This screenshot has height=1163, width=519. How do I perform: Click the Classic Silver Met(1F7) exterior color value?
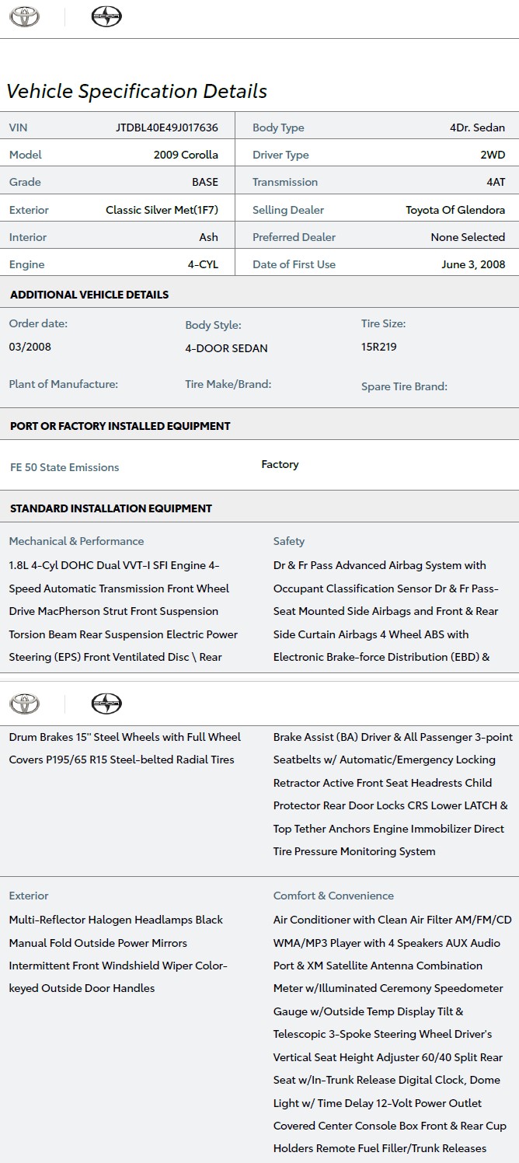click(x=162, y=210)
